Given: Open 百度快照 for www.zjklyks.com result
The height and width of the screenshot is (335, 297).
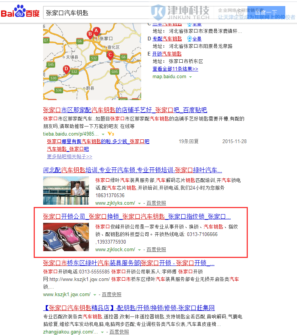Looking at the screenshot, I should [156, 203].
